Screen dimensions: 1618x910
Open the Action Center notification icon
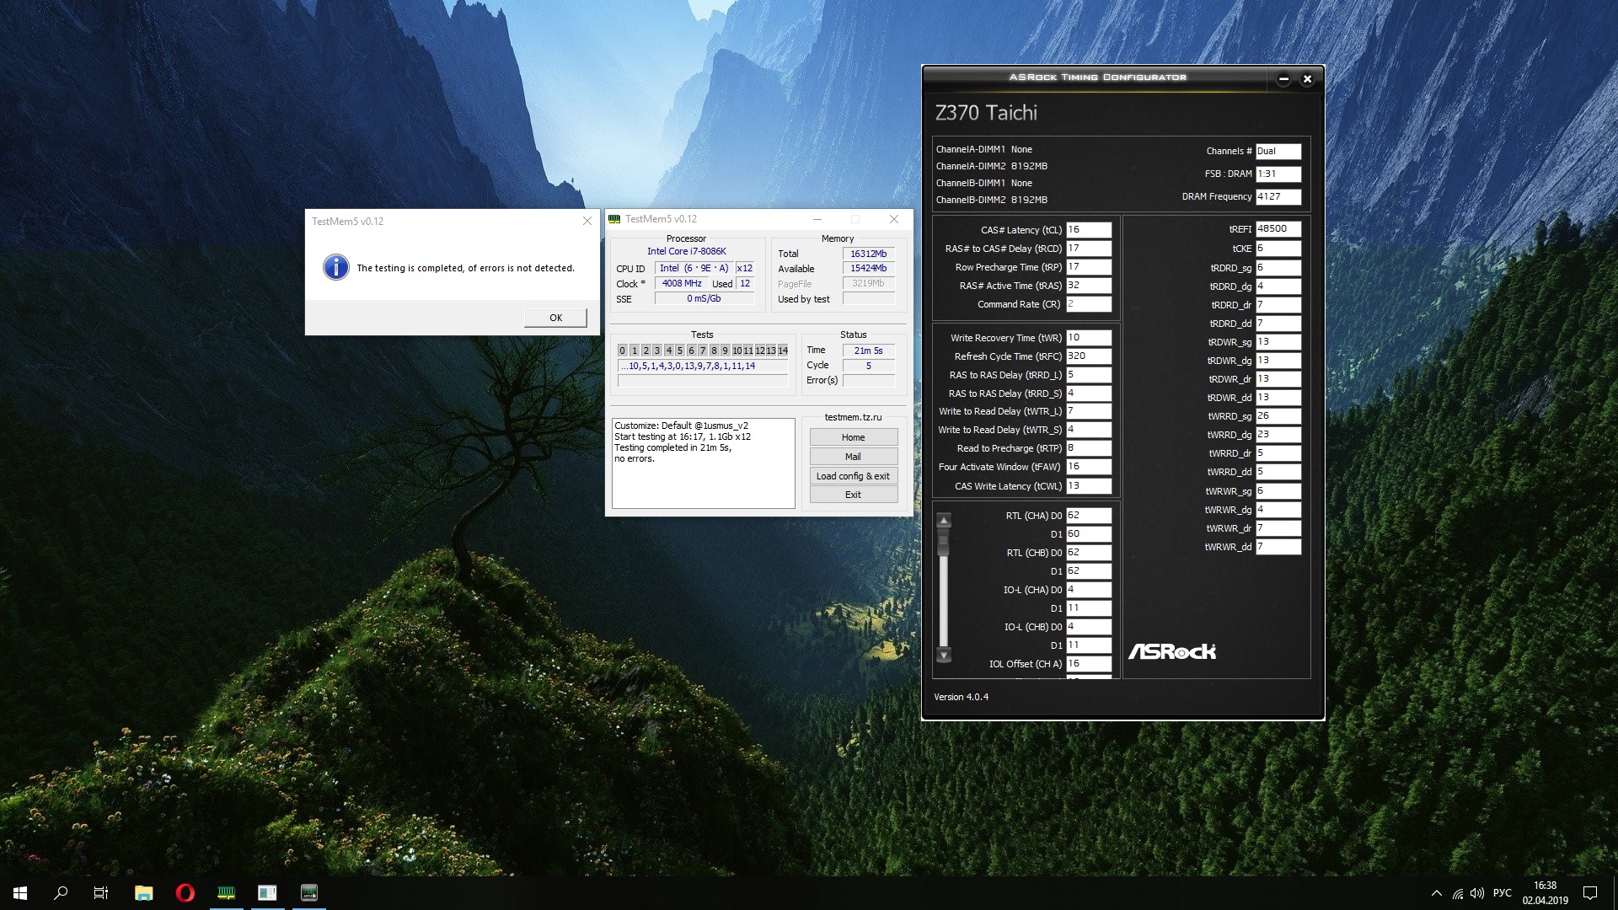(1590, 893)
